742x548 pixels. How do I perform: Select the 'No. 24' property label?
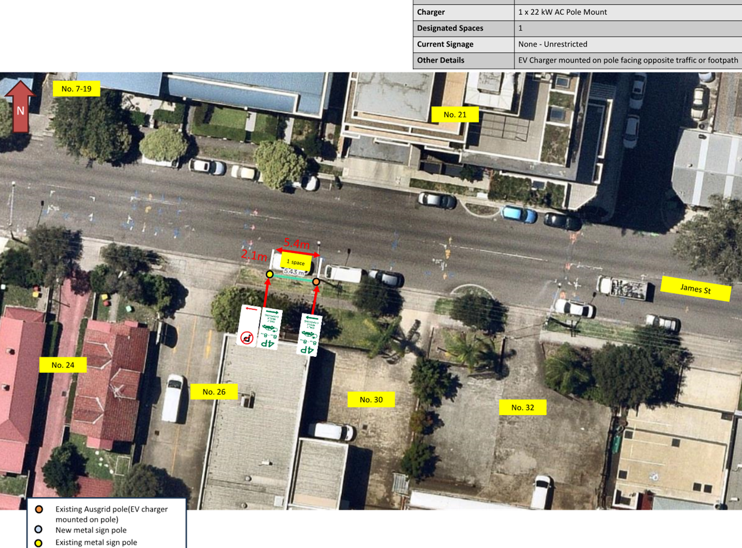tap(63, 365)
